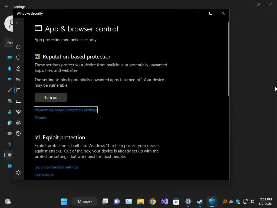Open Accounts category in Settings sidebar

[x=10, y=112]
